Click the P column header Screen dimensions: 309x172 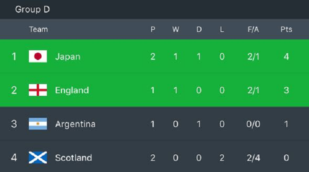[153, 30]
